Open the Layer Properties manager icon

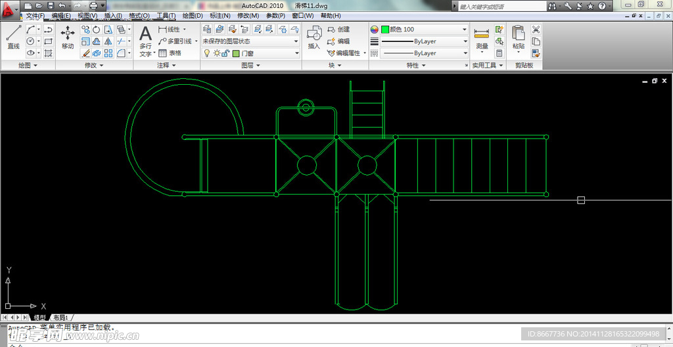207,29
